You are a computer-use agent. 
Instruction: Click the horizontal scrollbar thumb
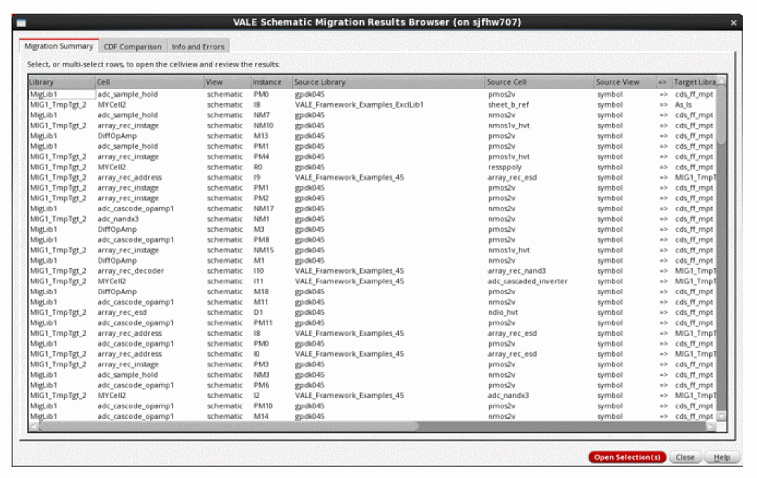click(229, 426)
